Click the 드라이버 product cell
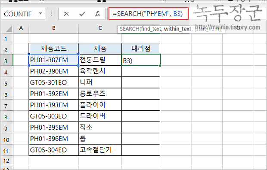The height and width of the screenshot is (170, 267). 100,116
